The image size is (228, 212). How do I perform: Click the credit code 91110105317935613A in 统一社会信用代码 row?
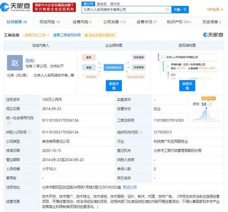point(60,120)
